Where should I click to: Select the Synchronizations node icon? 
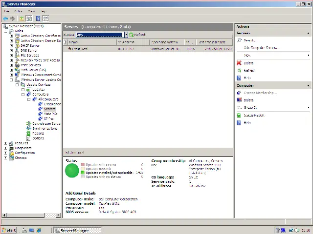(x=29, y=129)
